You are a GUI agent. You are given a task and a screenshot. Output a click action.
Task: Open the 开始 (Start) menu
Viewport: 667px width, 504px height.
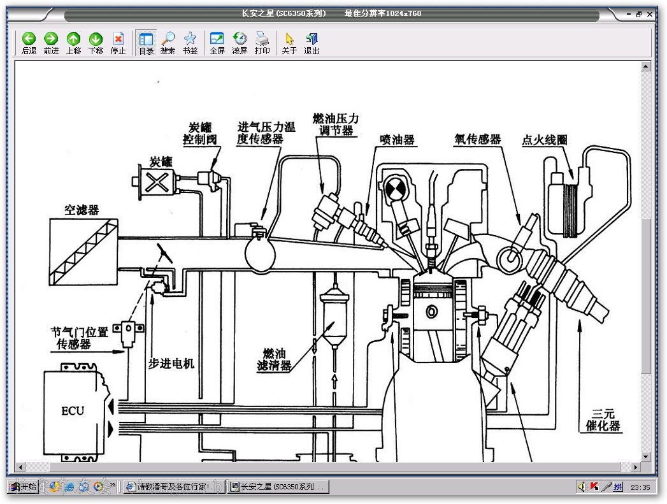[23, 487]
